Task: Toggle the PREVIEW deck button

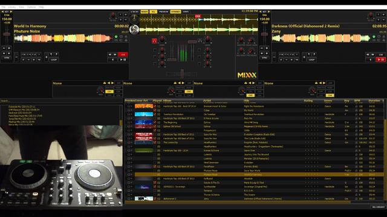Action: click(x=163, y=11)
